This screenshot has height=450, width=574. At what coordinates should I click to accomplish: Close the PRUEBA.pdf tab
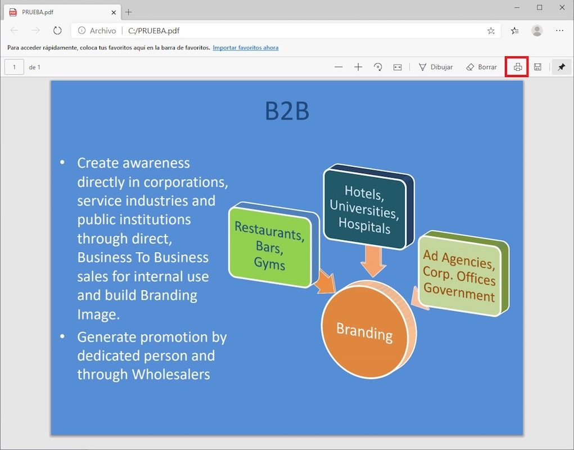pyautogui.click(x=114, y=12)
